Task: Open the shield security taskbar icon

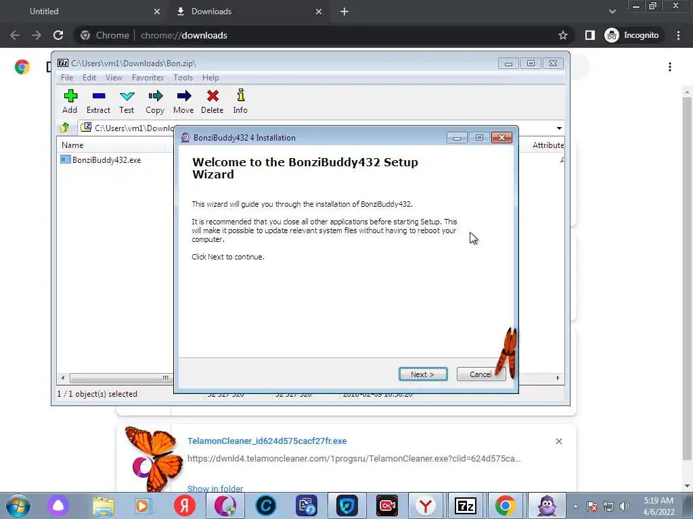Action: (347, 505)
